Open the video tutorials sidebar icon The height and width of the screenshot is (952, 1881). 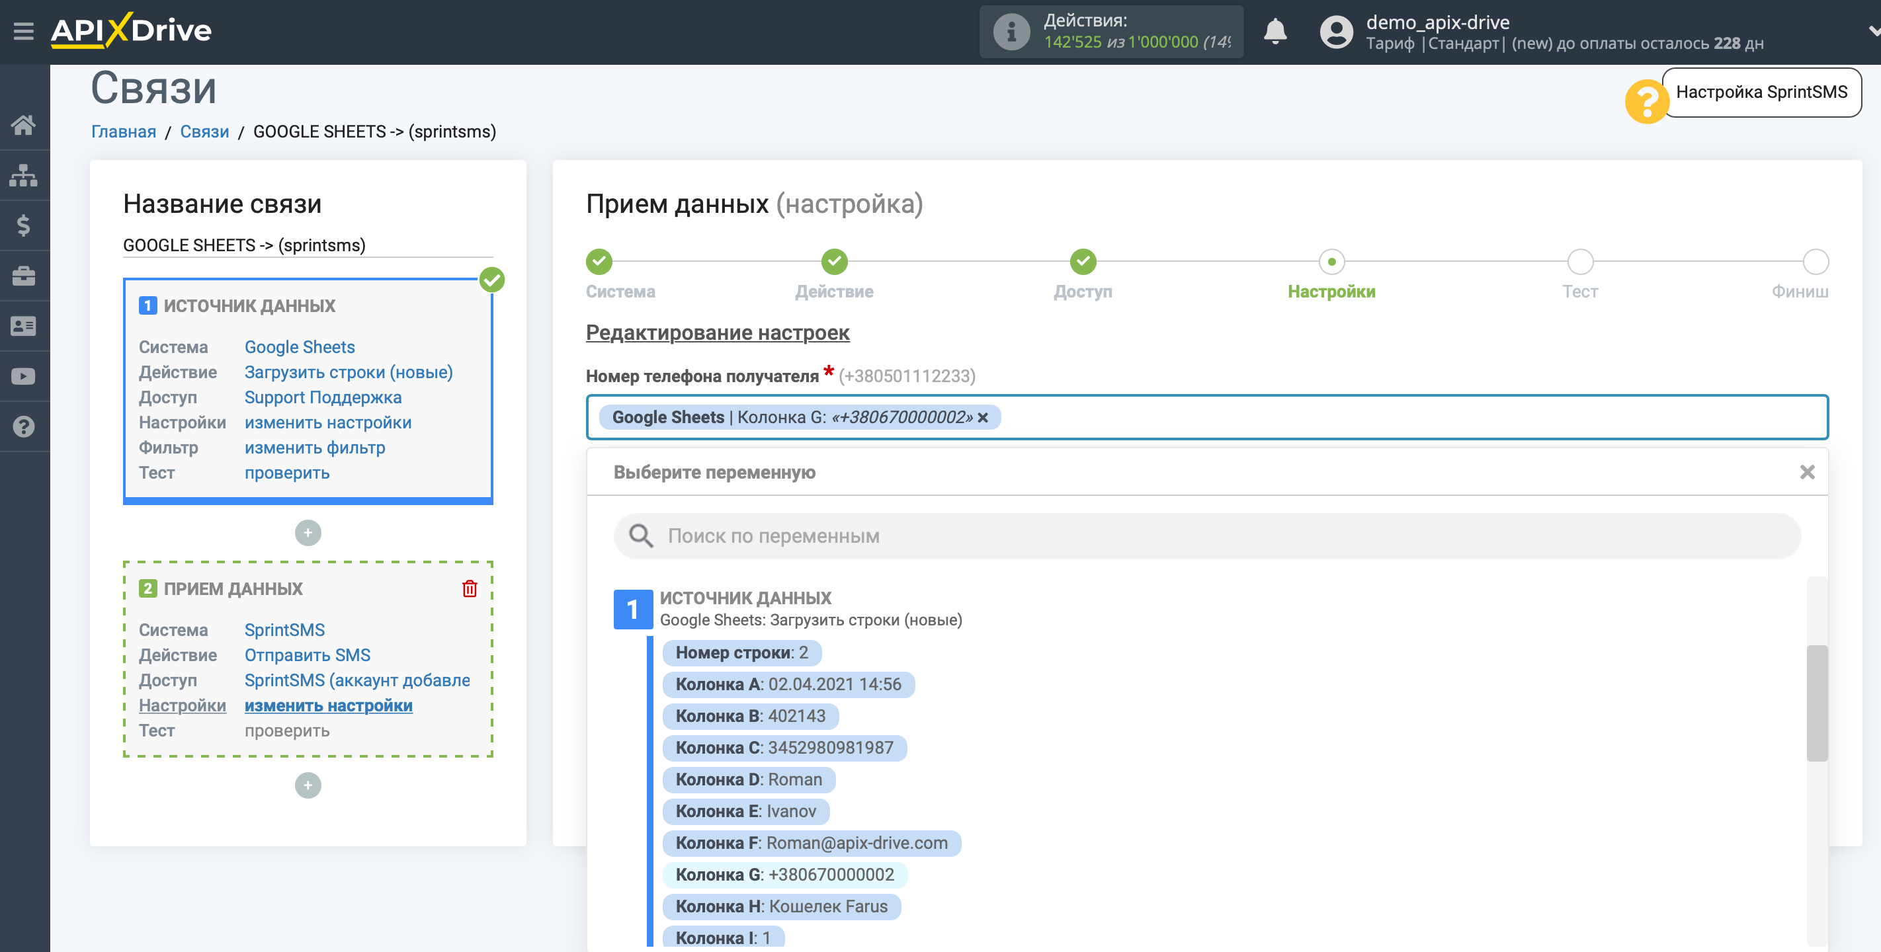(23, 377)
